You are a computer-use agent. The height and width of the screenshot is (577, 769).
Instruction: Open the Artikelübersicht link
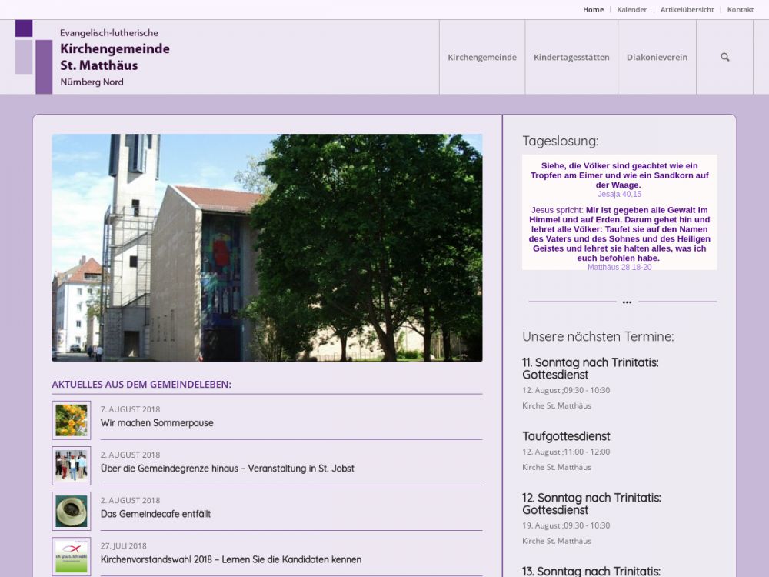687,9
